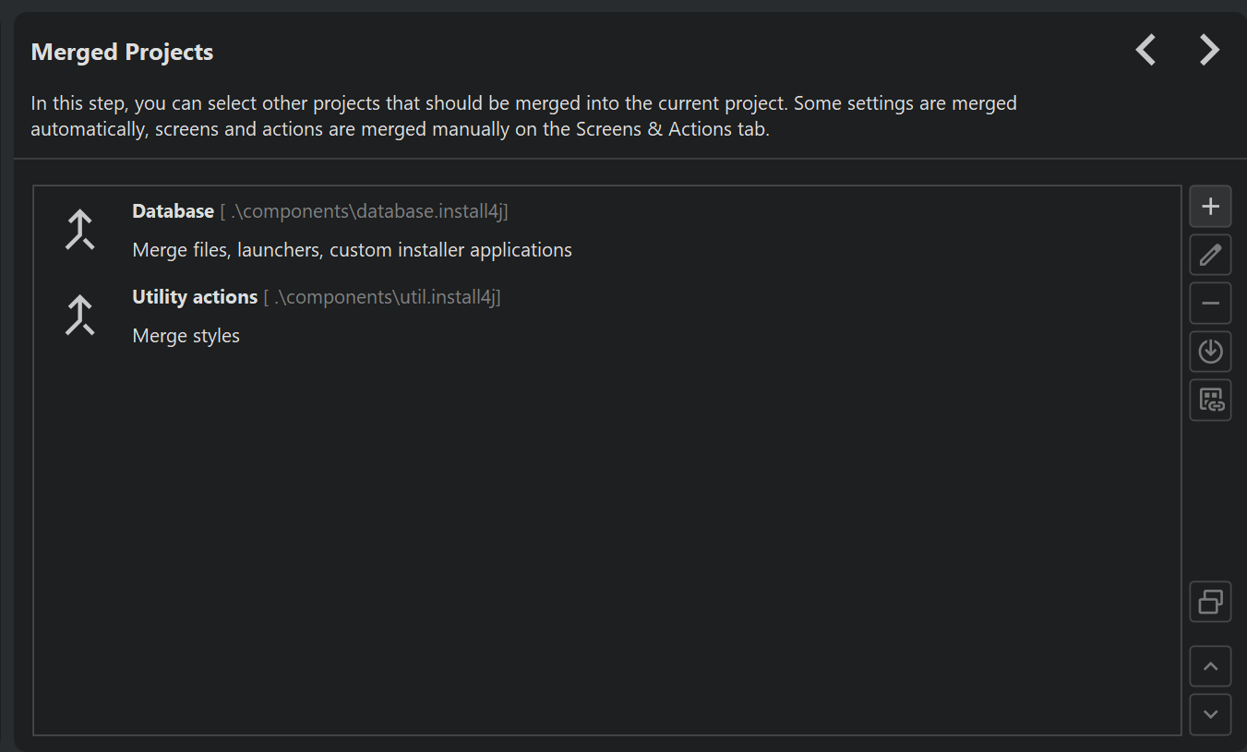Click 'Merge files, launchers, custom installer applications' text
The height and width of the screenshot is (752, 1247).
(x=352, y=250)
